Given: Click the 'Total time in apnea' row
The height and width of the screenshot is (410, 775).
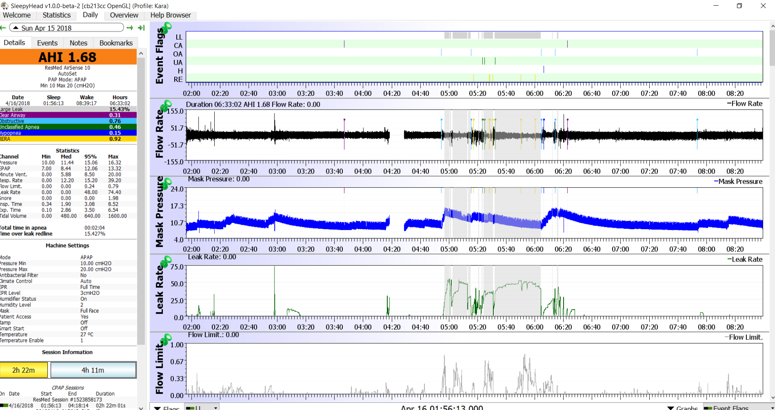Looking at the screenshot, I should click(x=68, y=228).
